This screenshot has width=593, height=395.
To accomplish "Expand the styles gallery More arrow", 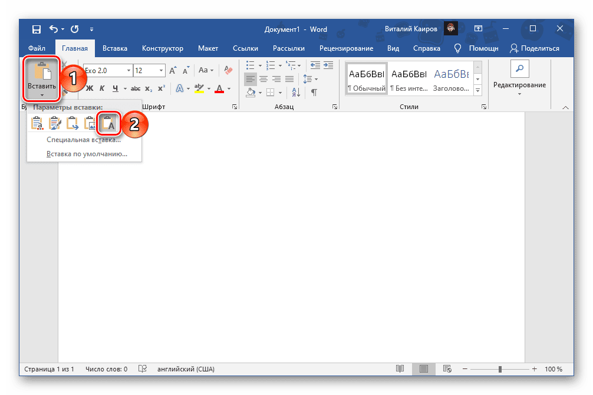I will (x=478, y=90).
